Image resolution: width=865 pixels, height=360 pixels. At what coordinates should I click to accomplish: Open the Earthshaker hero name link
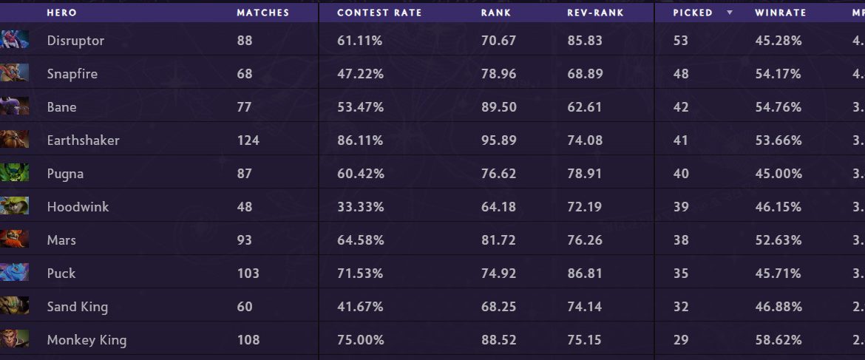(83, 140)
